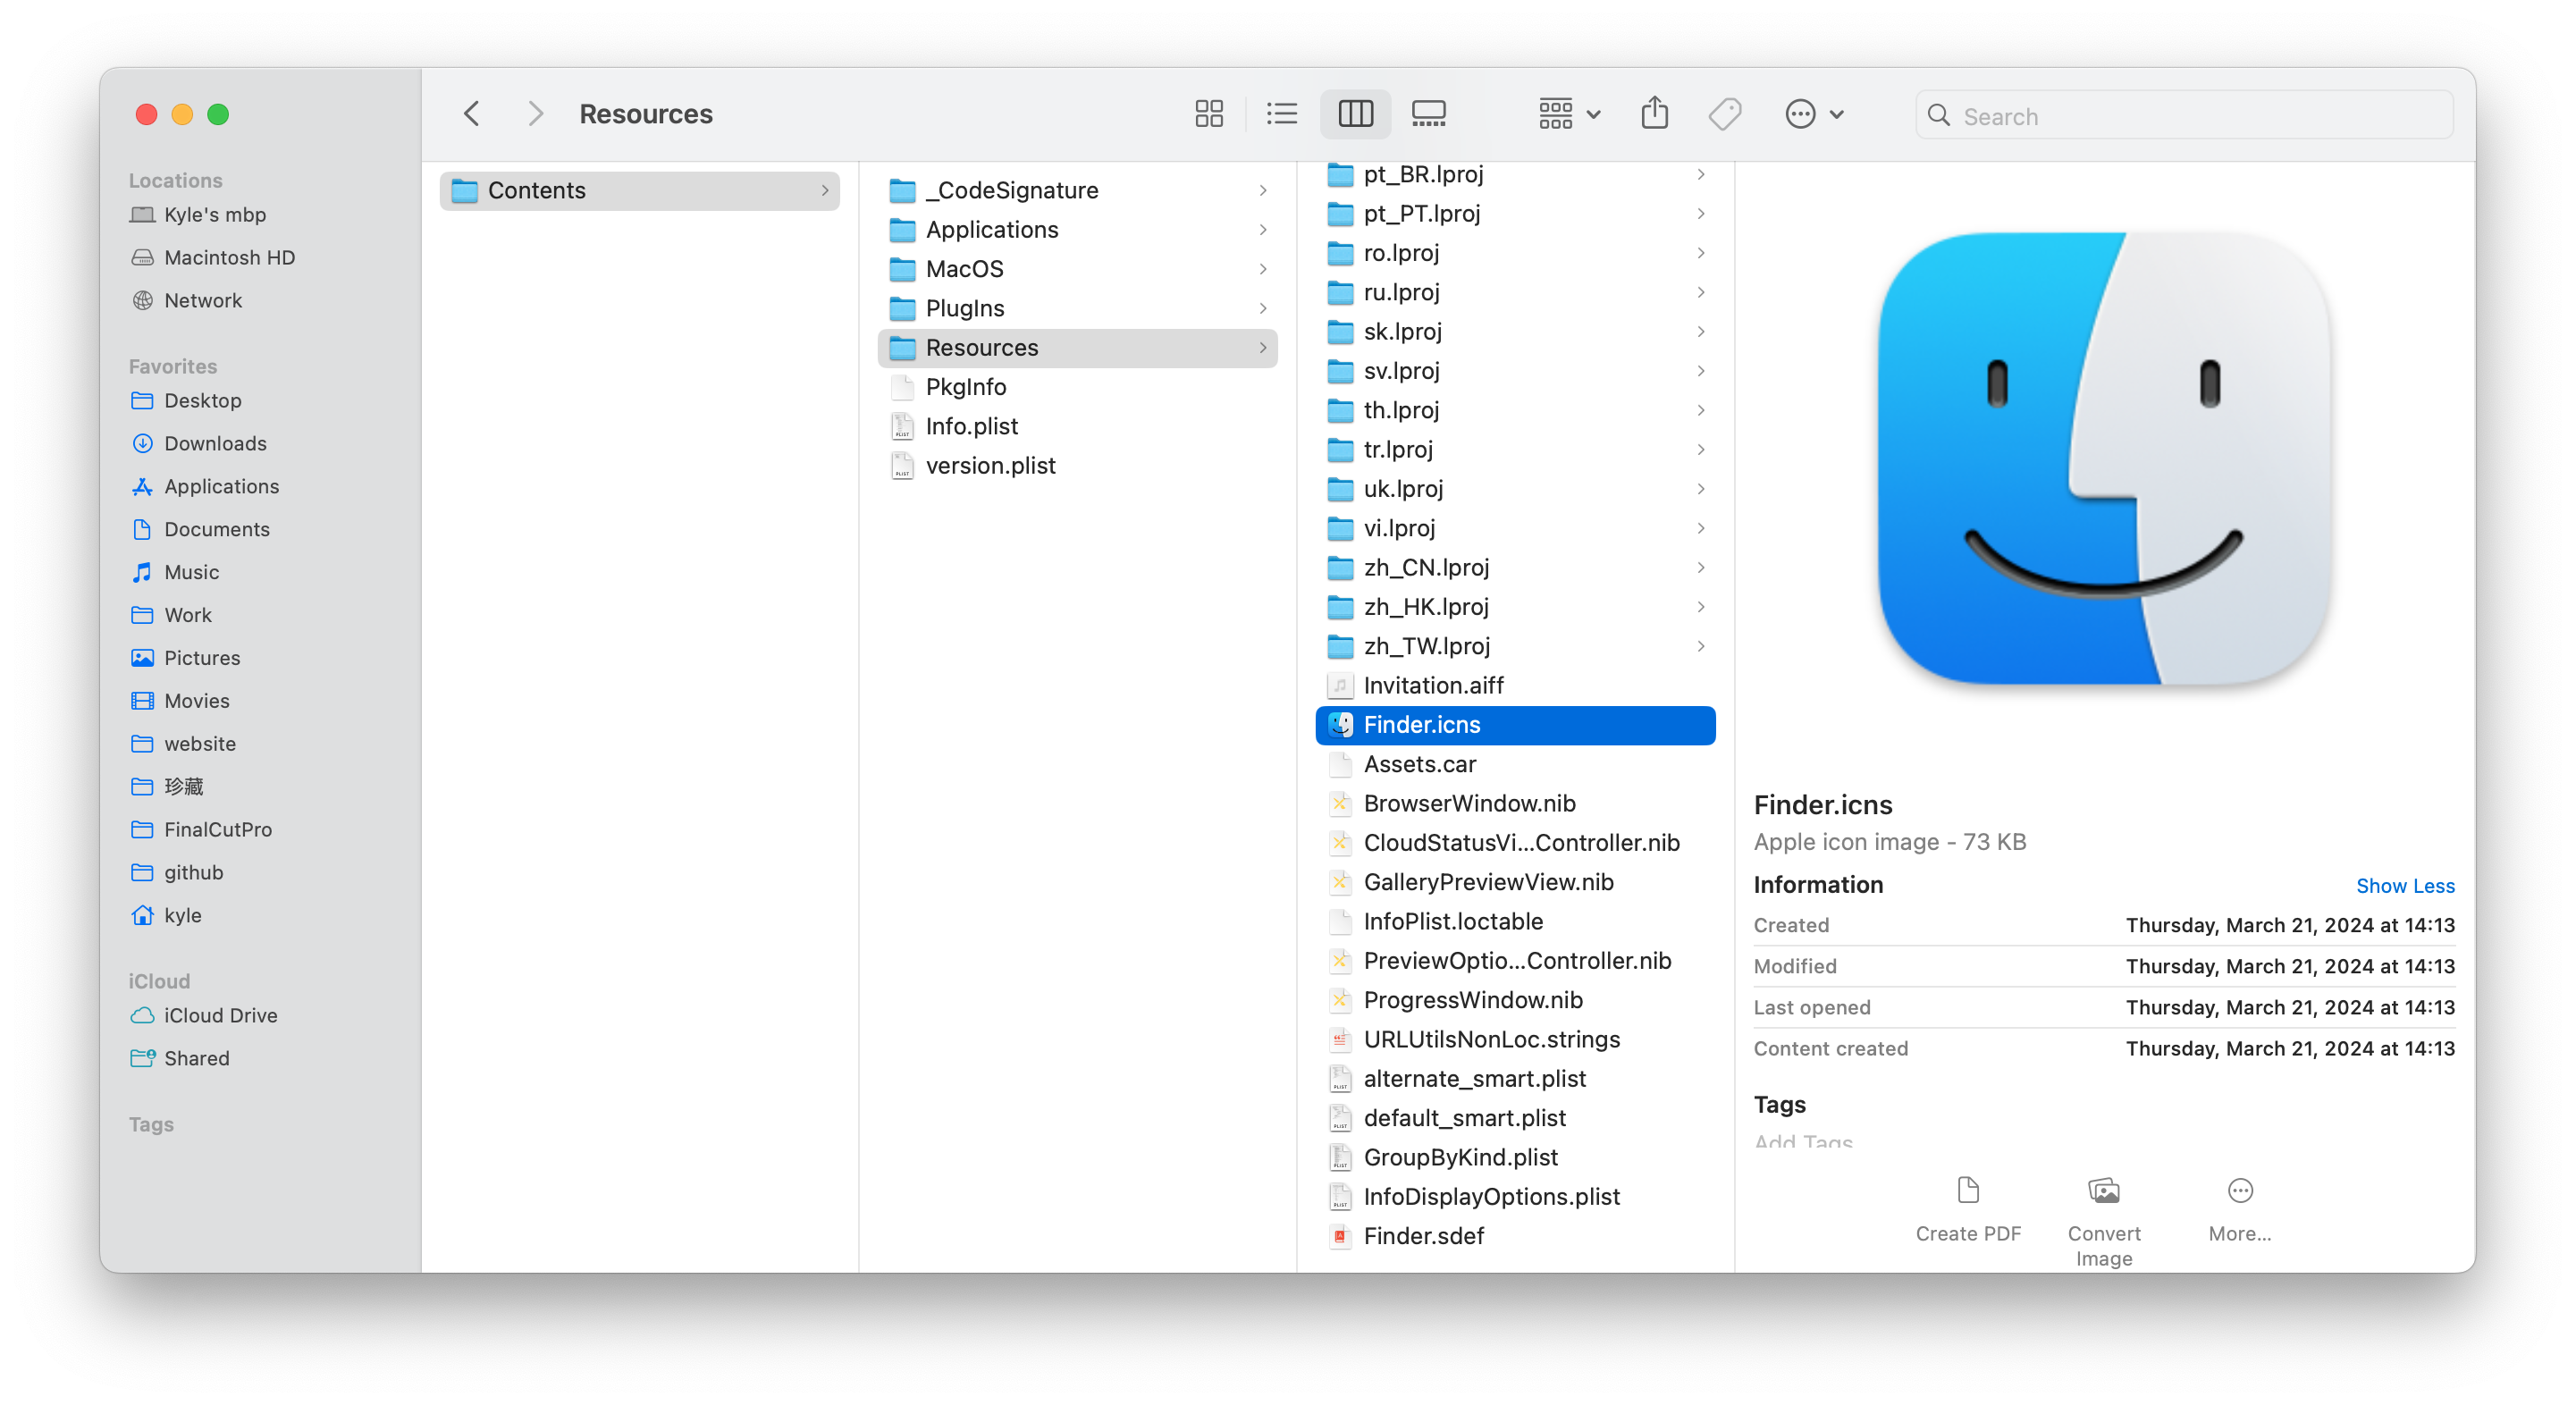Image resolution: width=2576 pixels, height=1405 pixels.
Task: Expand the zh_CN.lproj folder chevron
Action: pos(1700,568)
